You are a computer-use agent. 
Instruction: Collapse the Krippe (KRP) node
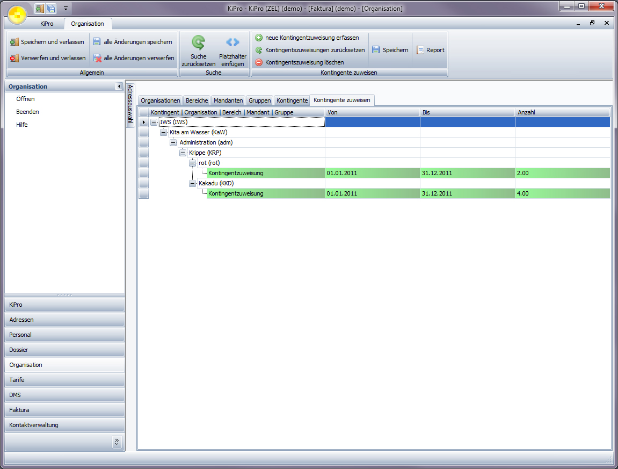tap(183, 153)
